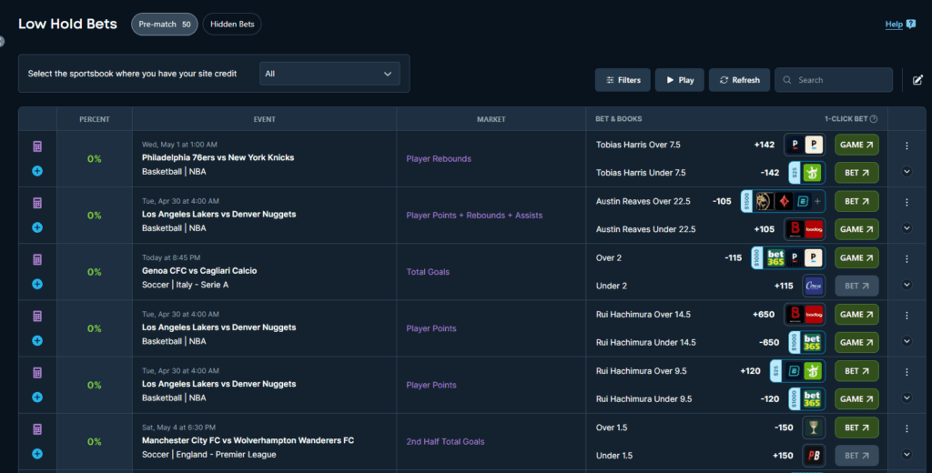Open calculator for Manchester City row
This screenshot has height=473, width=932.
tap(37, 429)
